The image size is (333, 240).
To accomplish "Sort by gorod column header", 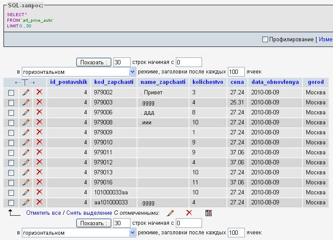I will tap(316, 82).
